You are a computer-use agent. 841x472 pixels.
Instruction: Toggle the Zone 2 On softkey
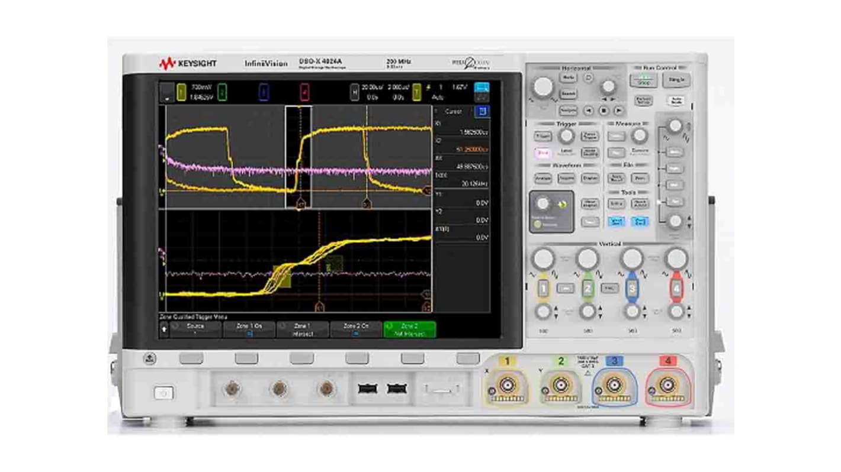point(355,329)
